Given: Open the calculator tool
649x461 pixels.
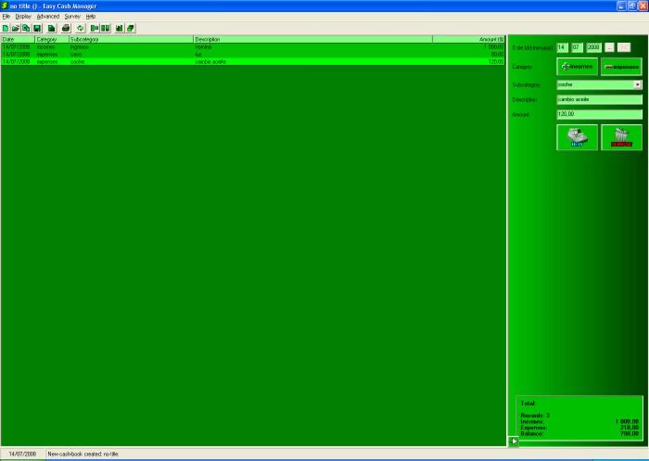Looking at the screenshot, I should point(130,28).
